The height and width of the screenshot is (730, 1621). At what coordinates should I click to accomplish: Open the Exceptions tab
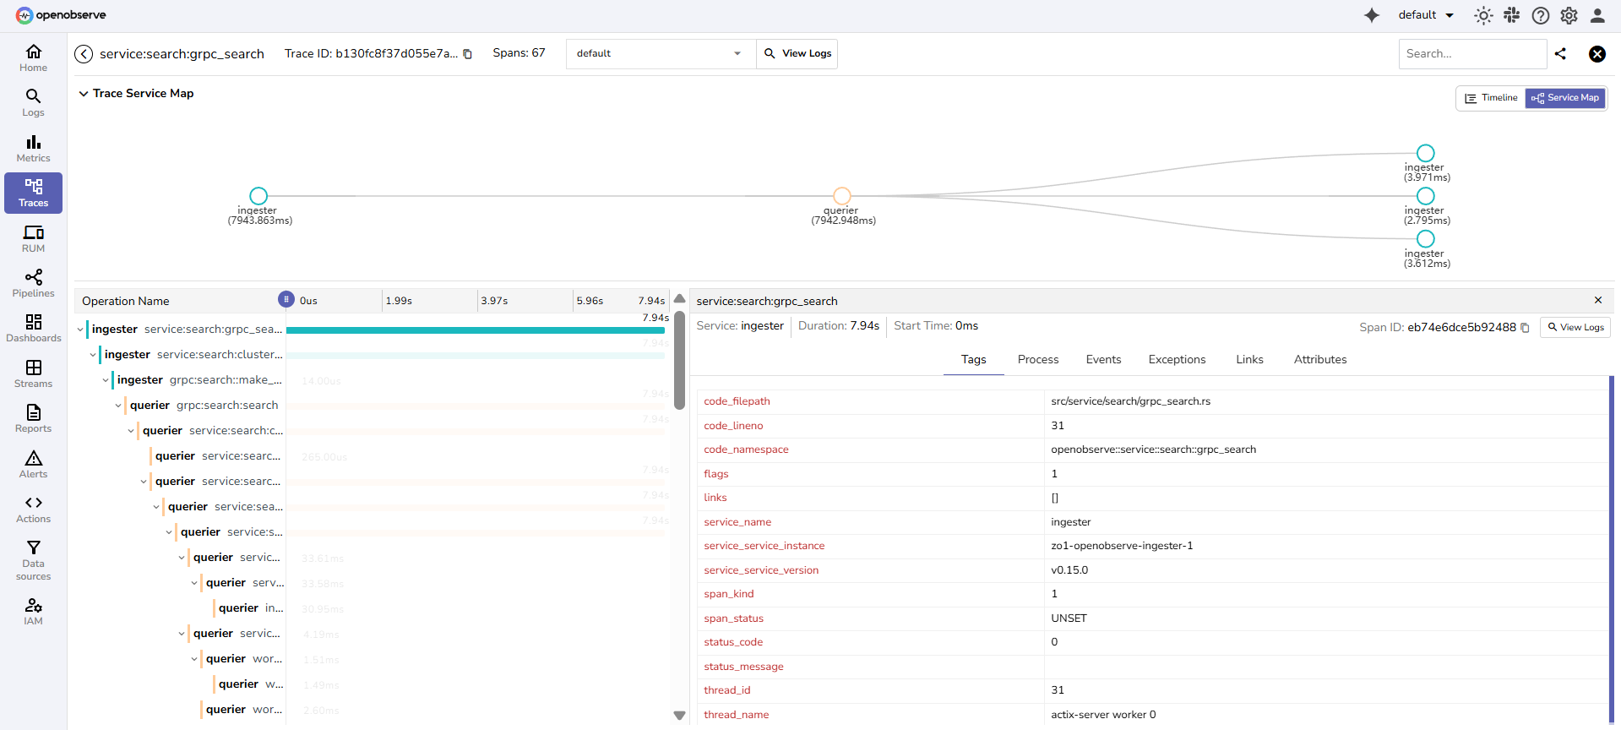point(1177,360)
